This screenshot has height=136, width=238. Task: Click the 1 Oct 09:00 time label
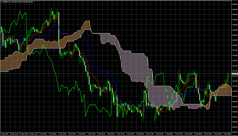click(x=53, y=134)
